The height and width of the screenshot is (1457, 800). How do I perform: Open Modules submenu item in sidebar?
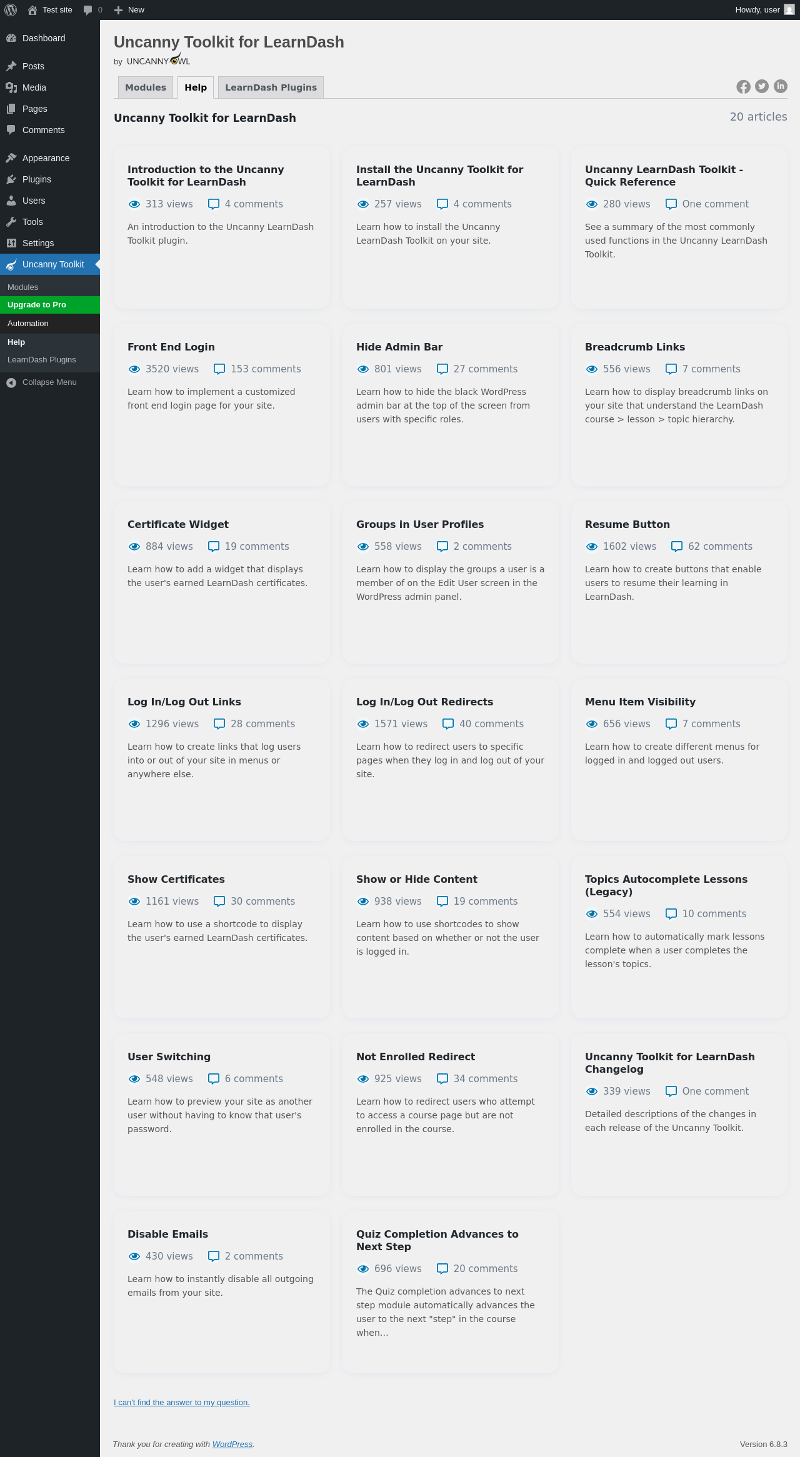pos(50,287)
